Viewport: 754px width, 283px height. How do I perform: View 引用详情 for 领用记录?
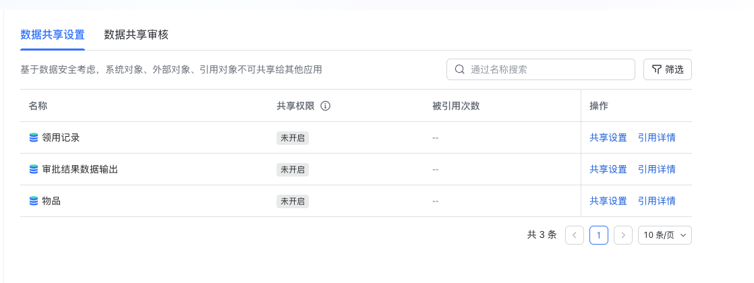click(657, 138)
